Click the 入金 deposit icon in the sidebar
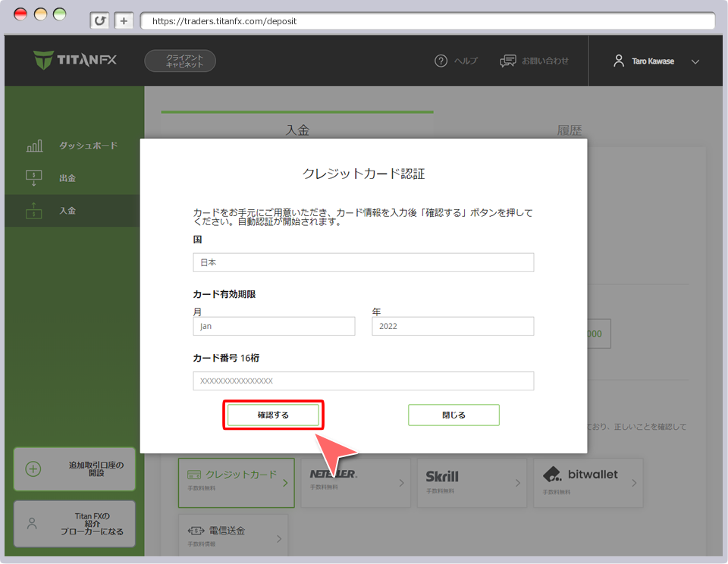The width and height of the screenshot is (728, 564). pos(34,210)
